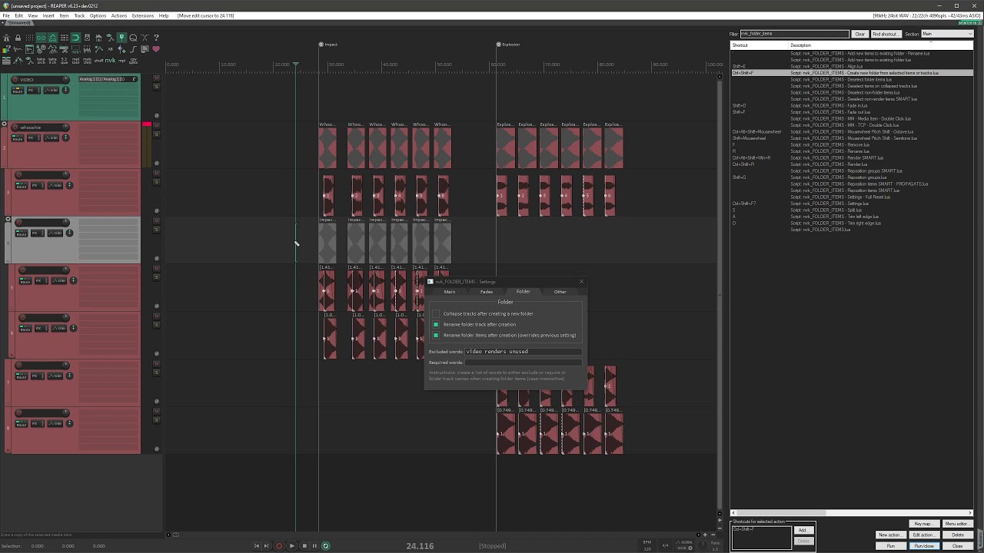Image resolution: width=984 pixels, height=553 pixels.
Task: Select the Render SMART.lua action row
Action: coord(852,157)
